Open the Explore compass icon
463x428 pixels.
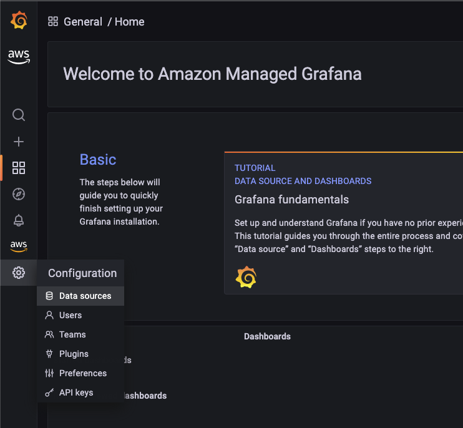tap(19, 194)
